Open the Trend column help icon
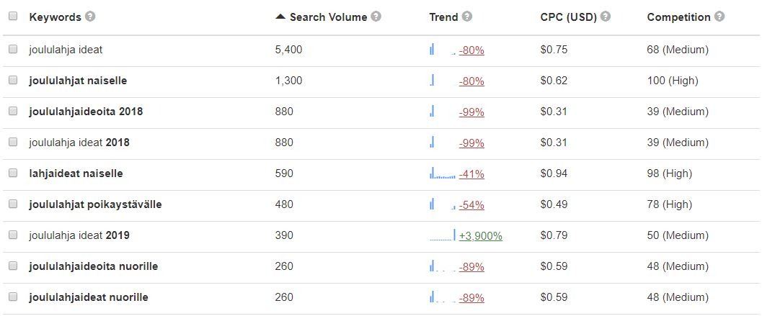Viewport: 762px width, 316px height. coord(467,17)
